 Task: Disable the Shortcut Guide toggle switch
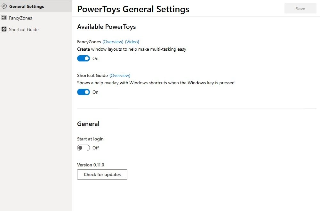[x=84, y=92]
